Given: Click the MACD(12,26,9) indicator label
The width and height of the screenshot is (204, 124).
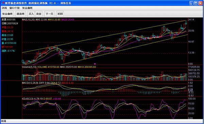Looking at the screenshot, I should click(30, 83).
